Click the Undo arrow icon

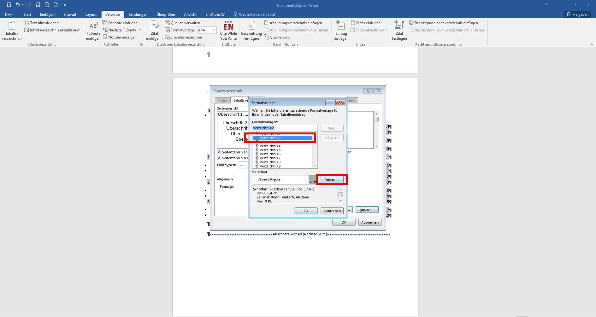18,5
